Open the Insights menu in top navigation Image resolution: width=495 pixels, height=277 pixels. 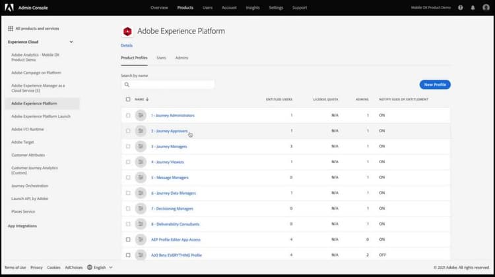coord(252,8)
